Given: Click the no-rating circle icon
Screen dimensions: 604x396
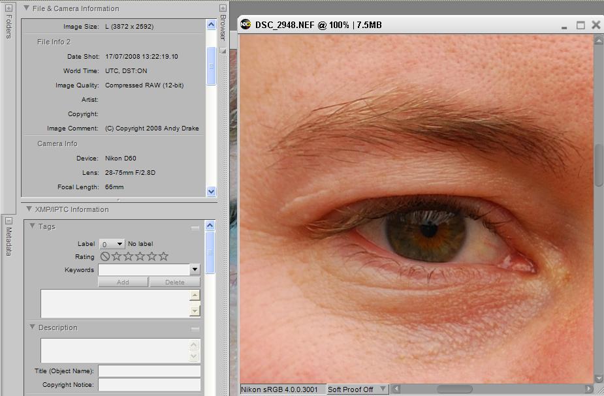Looking at the screenshot, I should [105, 256].
